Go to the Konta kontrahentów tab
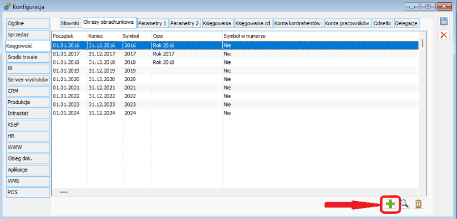 298,23
